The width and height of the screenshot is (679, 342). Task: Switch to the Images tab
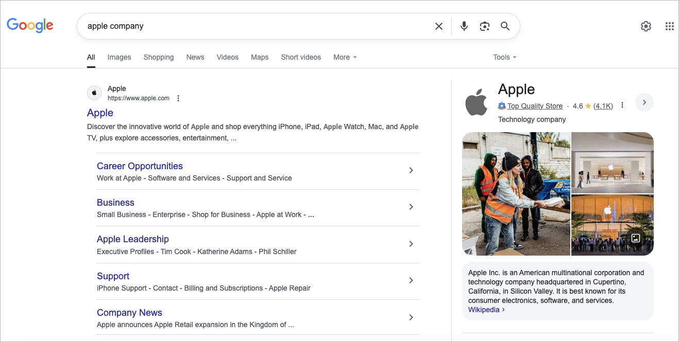pos(119,57)
